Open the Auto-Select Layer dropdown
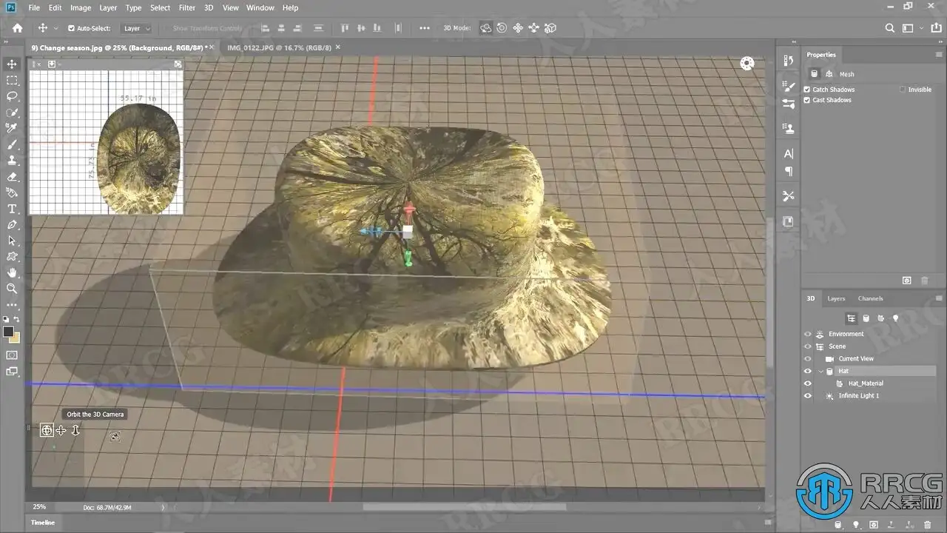 coord(137,28)
